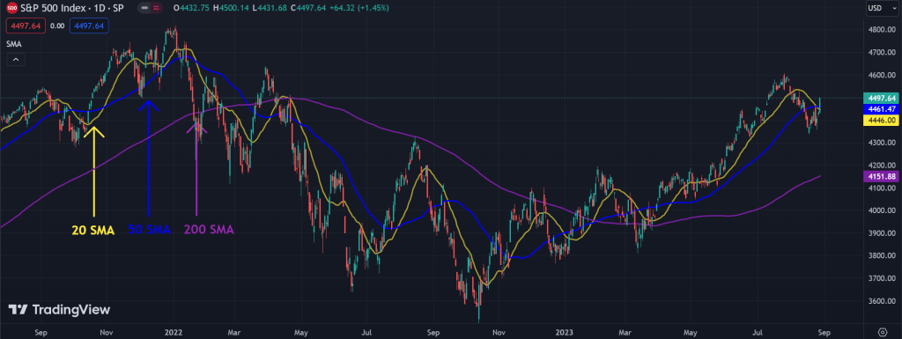The height and width of the screenshot is (339, 902).
Task: Select the 0.00 spread value
Action: 57,26
